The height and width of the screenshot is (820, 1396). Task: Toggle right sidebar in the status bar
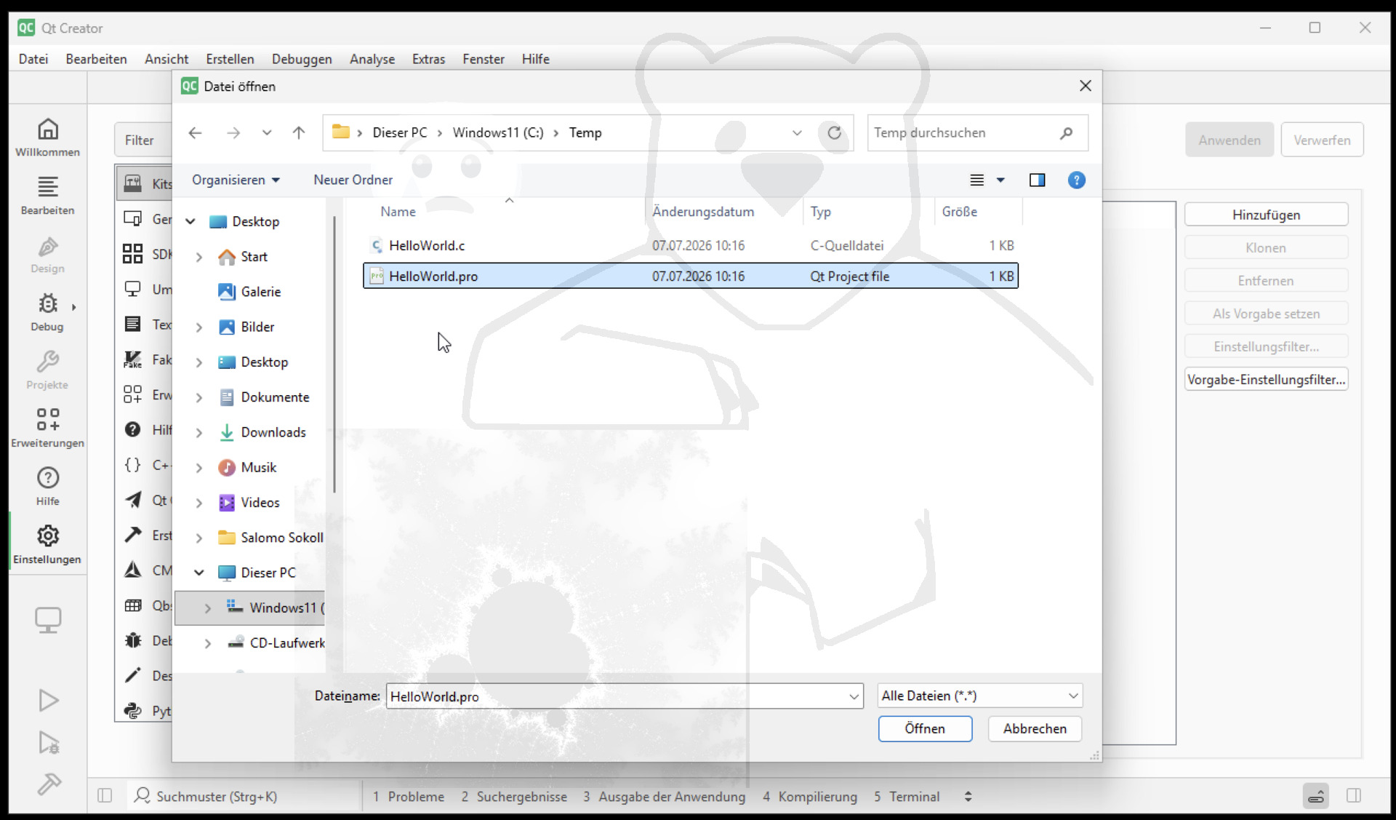1354,796
